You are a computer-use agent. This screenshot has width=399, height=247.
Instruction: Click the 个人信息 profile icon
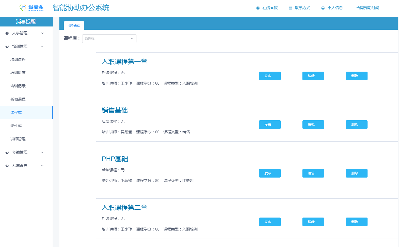323,8
